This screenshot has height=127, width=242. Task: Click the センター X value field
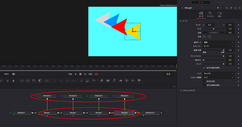pos(210,25)
